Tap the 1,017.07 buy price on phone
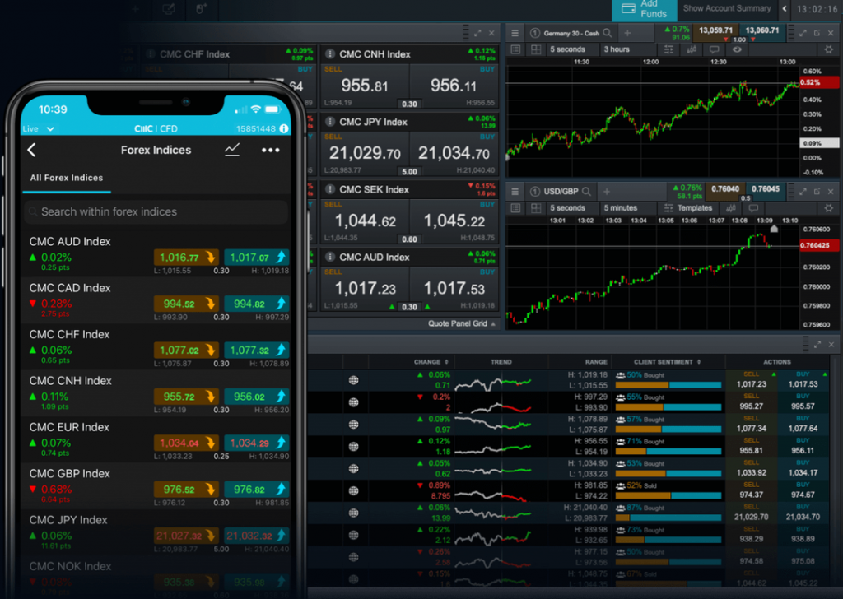This screenshot has height=599, width=843. tap(257, 258)
